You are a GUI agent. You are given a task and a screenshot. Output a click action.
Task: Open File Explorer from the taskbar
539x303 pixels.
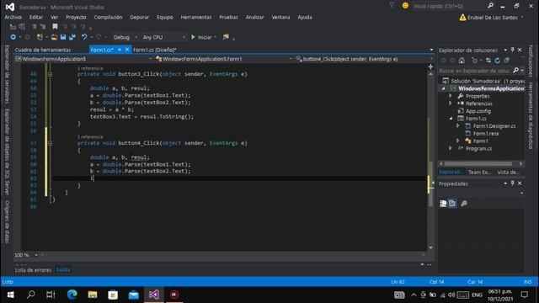tap(93, 295)
